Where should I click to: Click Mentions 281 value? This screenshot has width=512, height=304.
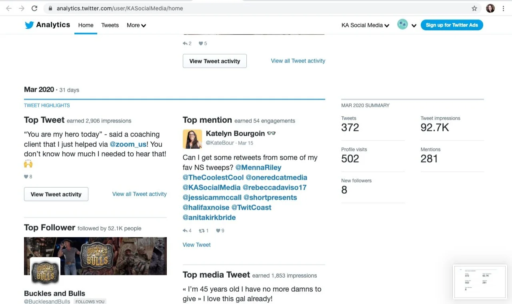429,159
